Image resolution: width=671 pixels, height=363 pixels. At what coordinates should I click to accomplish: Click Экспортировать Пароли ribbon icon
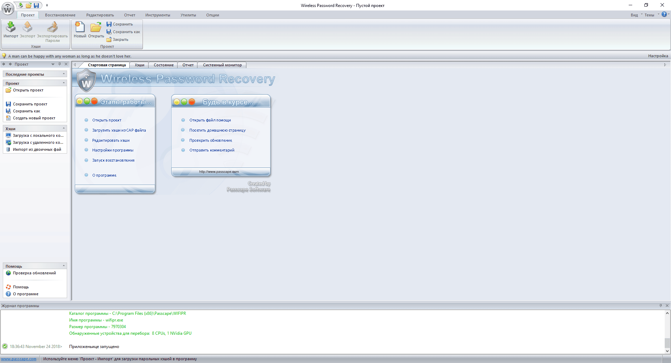tap(52, 32)
